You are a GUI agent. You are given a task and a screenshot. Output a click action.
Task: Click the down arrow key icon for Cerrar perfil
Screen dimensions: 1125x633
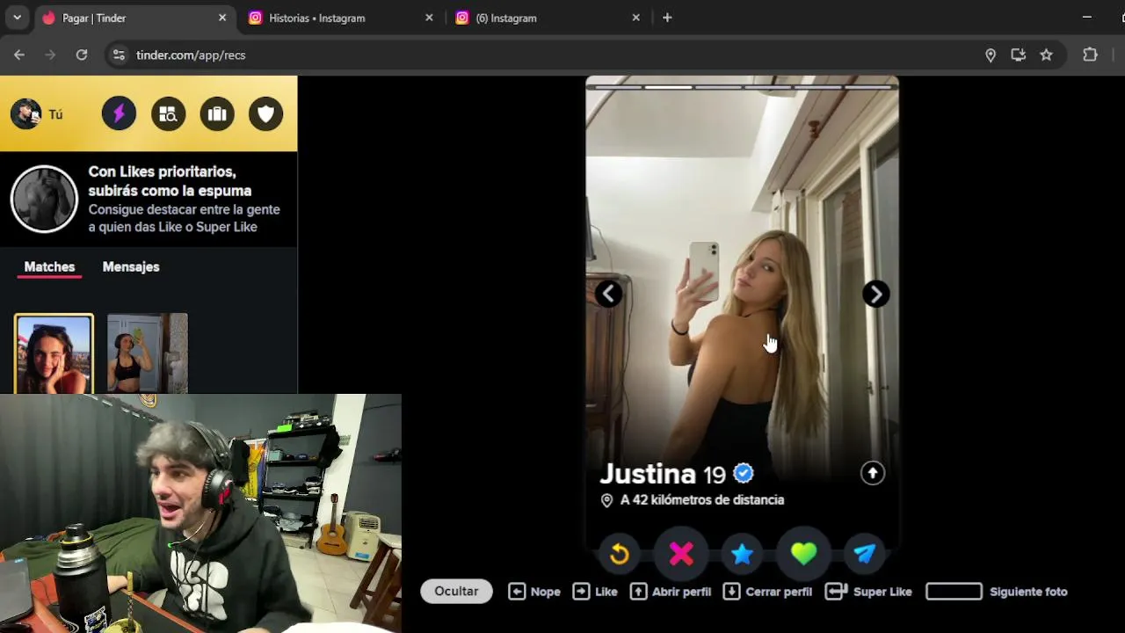pyautogui.click(x=731, y=592)
